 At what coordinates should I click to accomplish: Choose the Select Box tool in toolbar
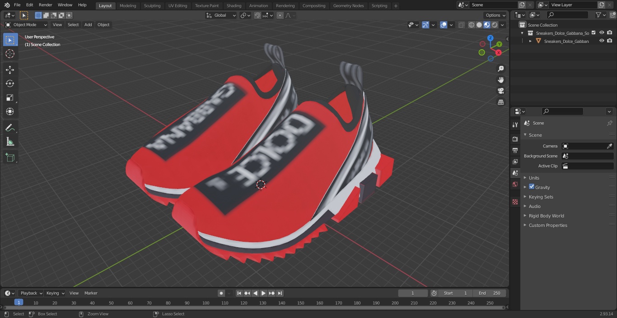click(x=10, y=40)
